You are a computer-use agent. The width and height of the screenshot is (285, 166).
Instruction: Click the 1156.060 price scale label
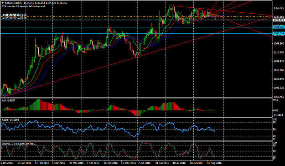click(x=279, y=70)
